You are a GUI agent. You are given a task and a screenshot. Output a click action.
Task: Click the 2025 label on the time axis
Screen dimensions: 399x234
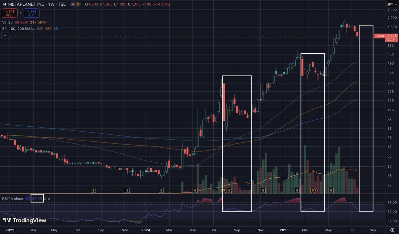pyautogui.click(x=284, y=229)
